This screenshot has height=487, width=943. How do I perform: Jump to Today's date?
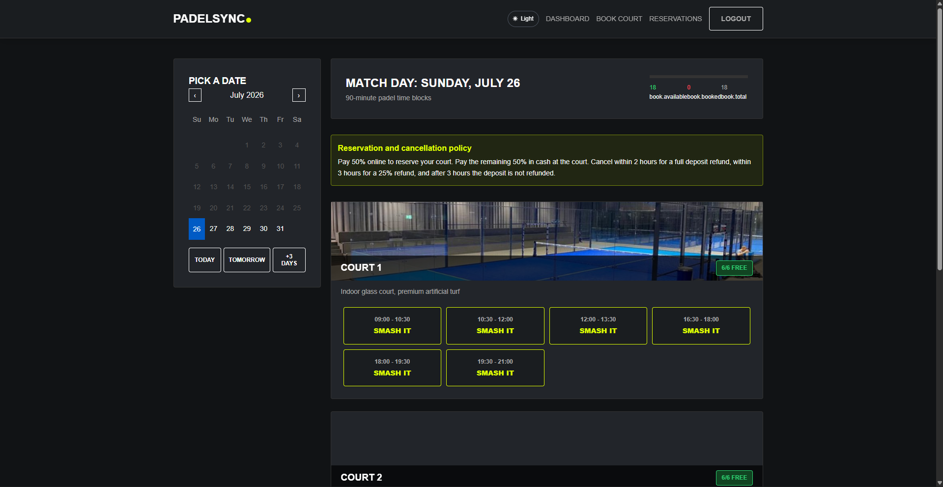pyautogui.click(x=204, y=260)
